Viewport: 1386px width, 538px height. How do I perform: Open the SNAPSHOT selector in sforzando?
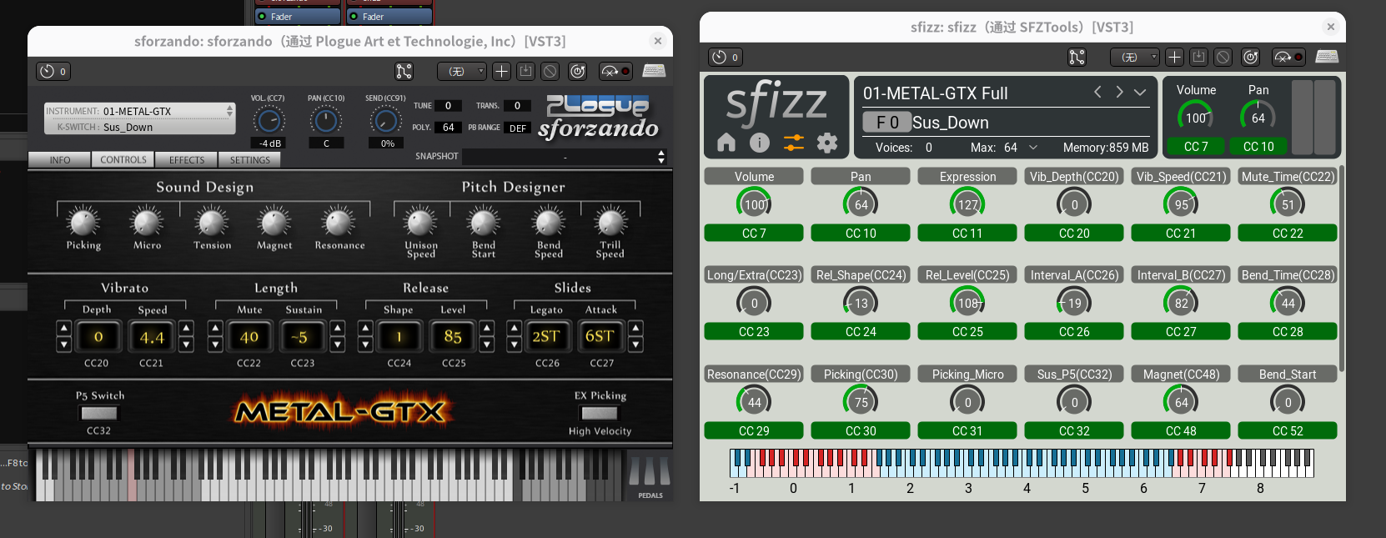tap(565, 157)
